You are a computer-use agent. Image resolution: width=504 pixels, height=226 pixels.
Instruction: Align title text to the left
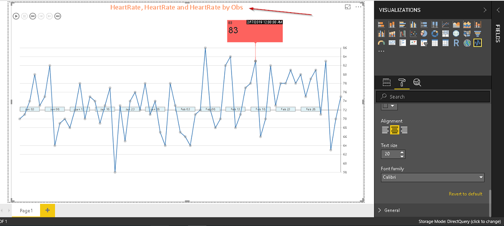pyautogui.click(x=385, y=130)
